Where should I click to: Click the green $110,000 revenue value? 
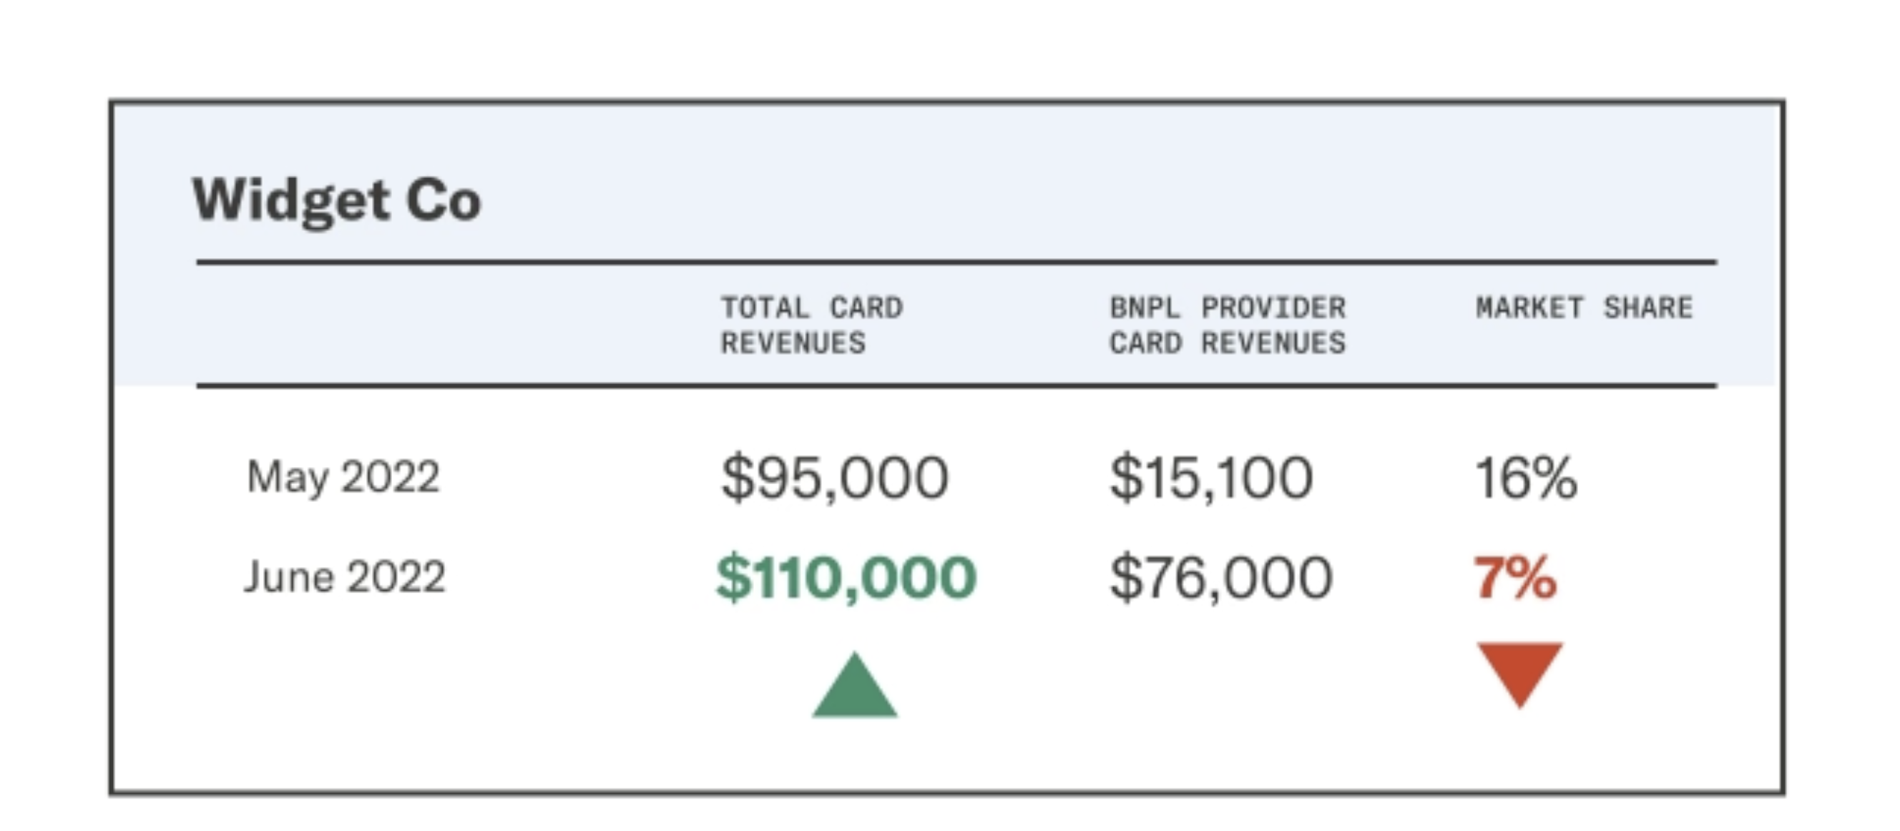point(846,578)
